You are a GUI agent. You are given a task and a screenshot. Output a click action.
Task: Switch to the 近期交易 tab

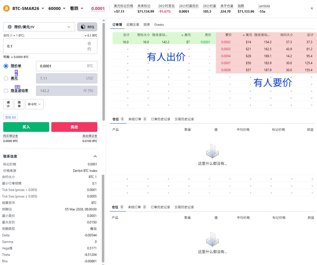133,25
